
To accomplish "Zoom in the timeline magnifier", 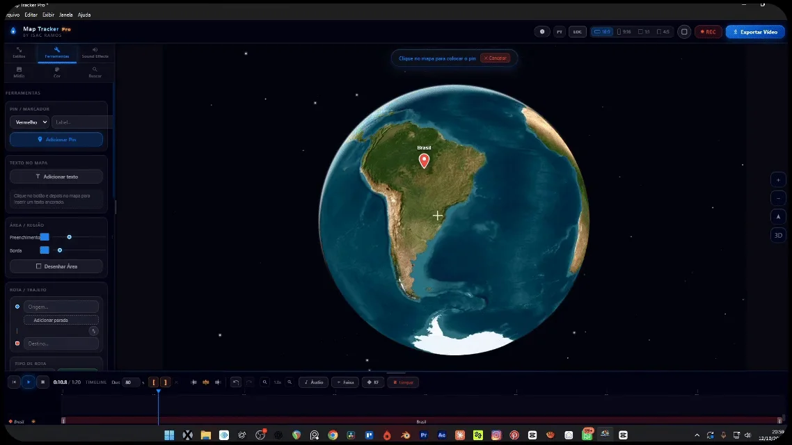I will 290,382.
